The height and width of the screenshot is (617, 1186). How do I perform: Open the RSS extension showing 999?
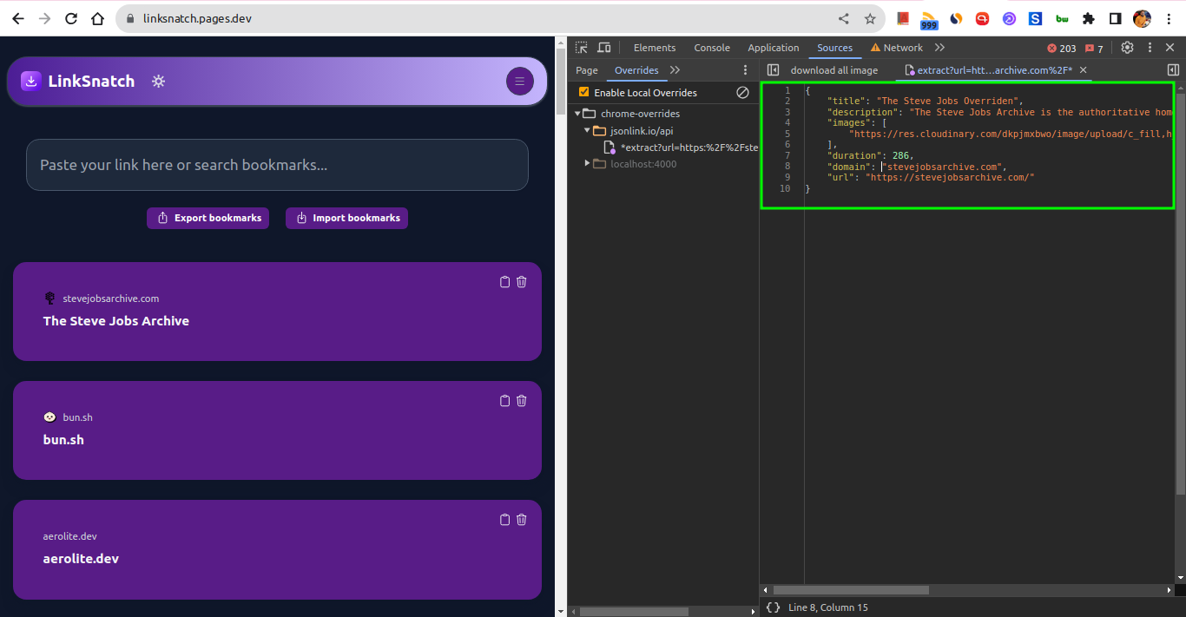(x=929, y=19)
